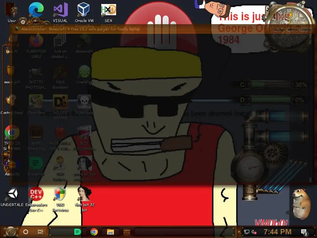The height and width of the screenshot is (238, 317).
Task: Open FREE APPLE GIFT CAR... icon
Action: (x=60, y=138)
